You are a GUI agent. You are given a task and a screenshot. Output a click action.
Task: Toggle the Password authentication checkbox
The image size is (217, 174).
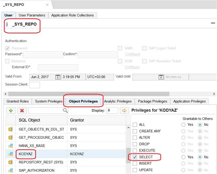coord(7,48)
